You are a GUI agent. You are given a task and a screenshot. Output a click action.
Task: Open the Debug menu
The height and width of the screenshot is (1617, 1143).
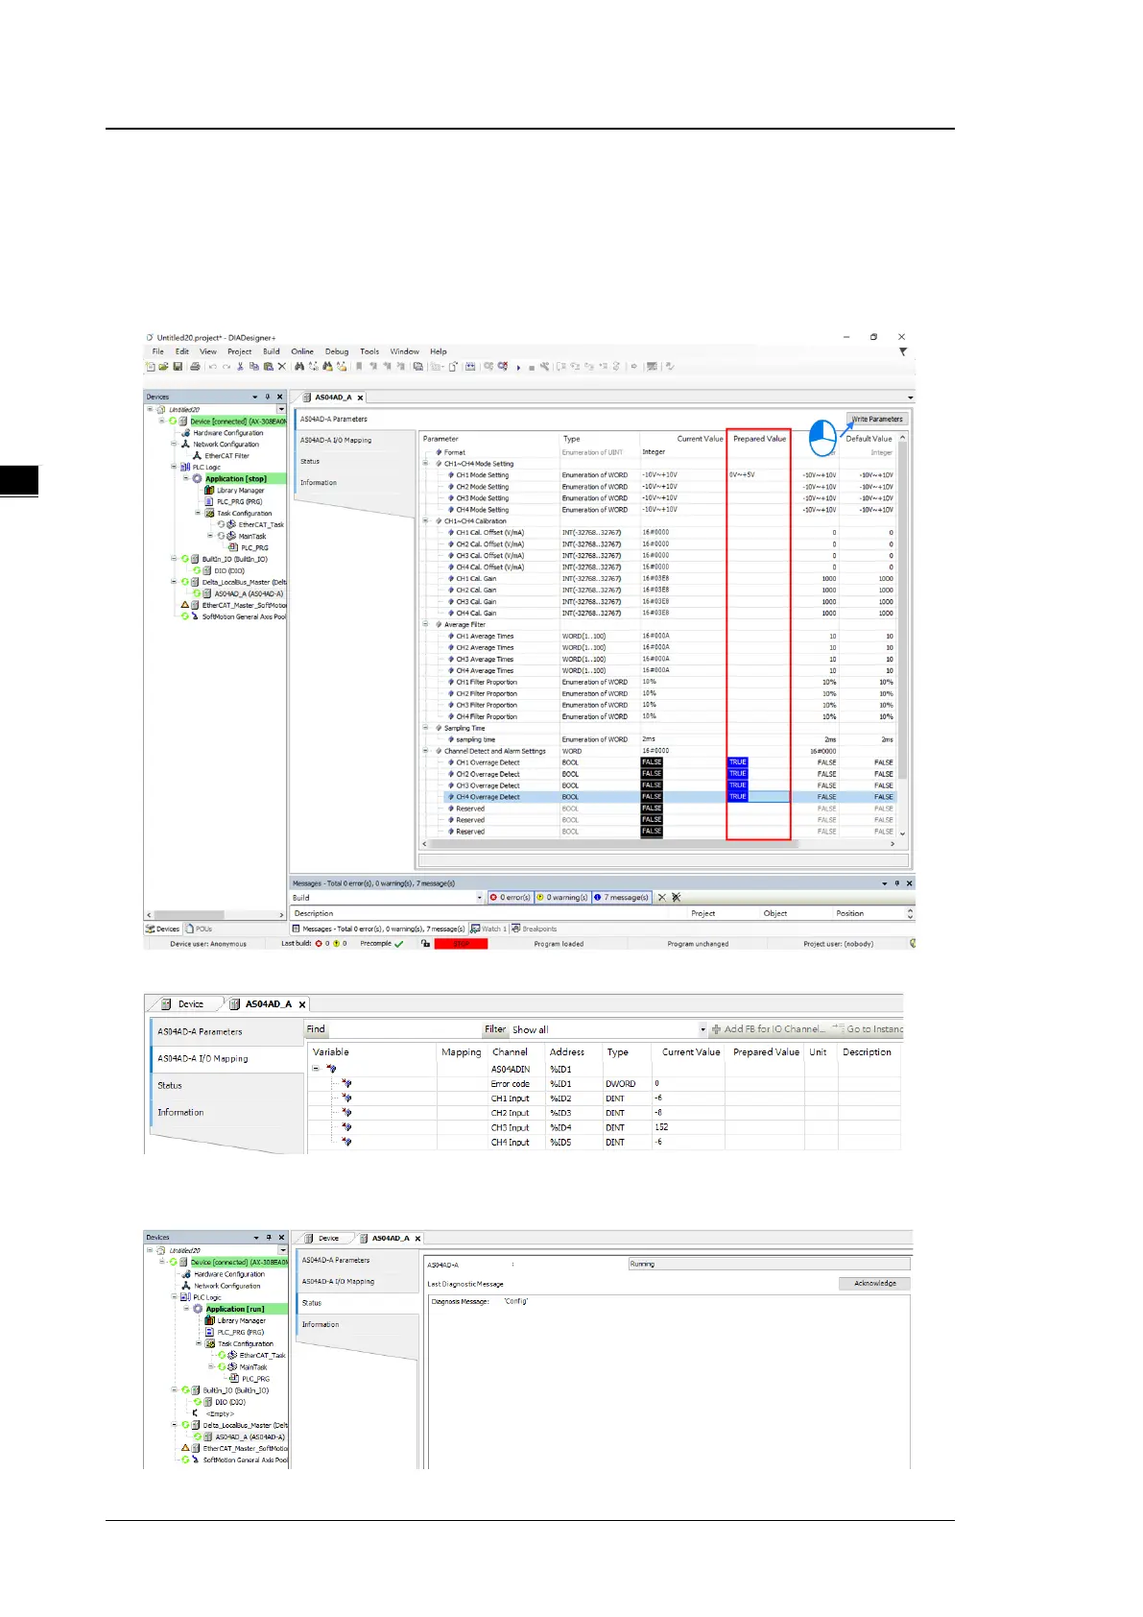point(337,351)
